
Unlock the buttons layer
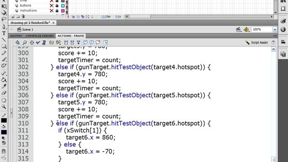[x=57, y=6]
